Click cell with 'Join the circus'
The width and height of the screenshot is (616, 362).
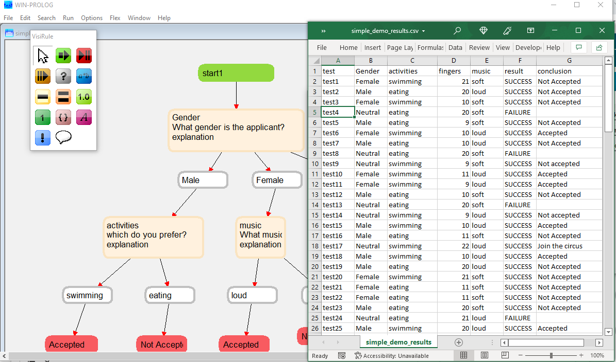tap(569, 246)
